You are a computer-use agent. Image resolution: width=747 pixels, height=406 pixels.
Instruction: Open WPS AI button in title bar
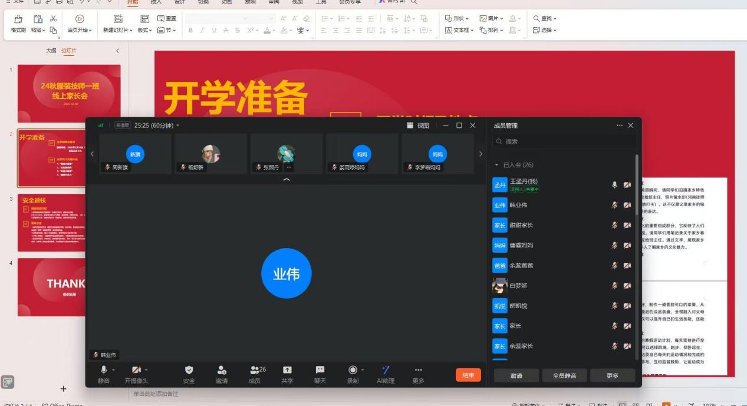[x=391, y=2]
